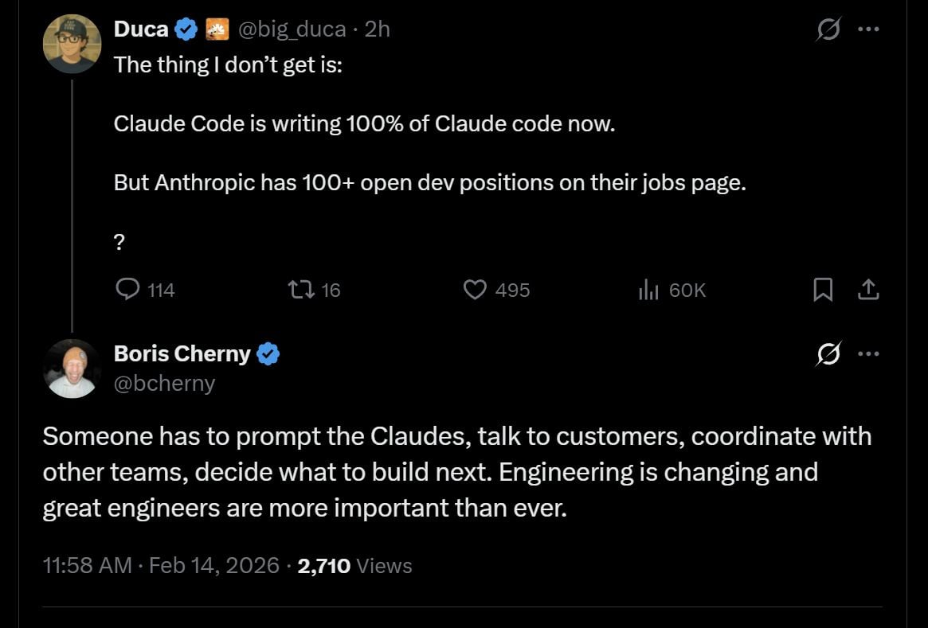Click Duca's verified badge

(x=185, y=29)
